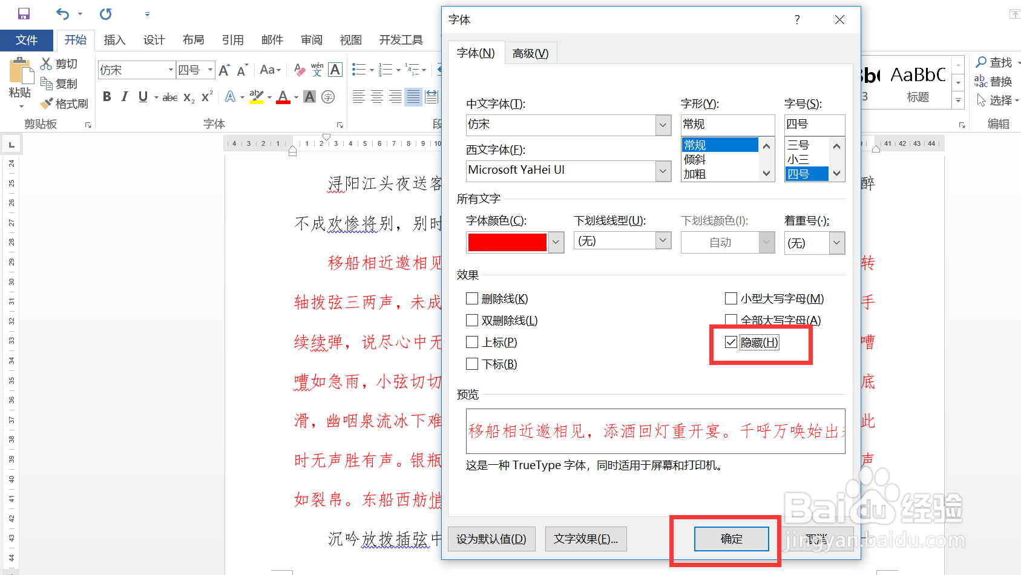Enable the 删除线 strikethrough checkbox
This screenshot has height=575, width=1021.
(x=472, y=298)
